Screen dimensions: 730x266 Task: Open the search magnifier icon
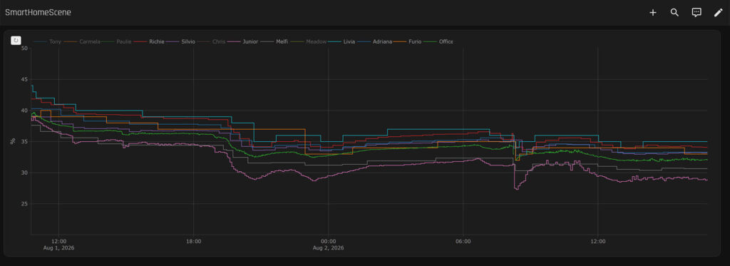674,13
